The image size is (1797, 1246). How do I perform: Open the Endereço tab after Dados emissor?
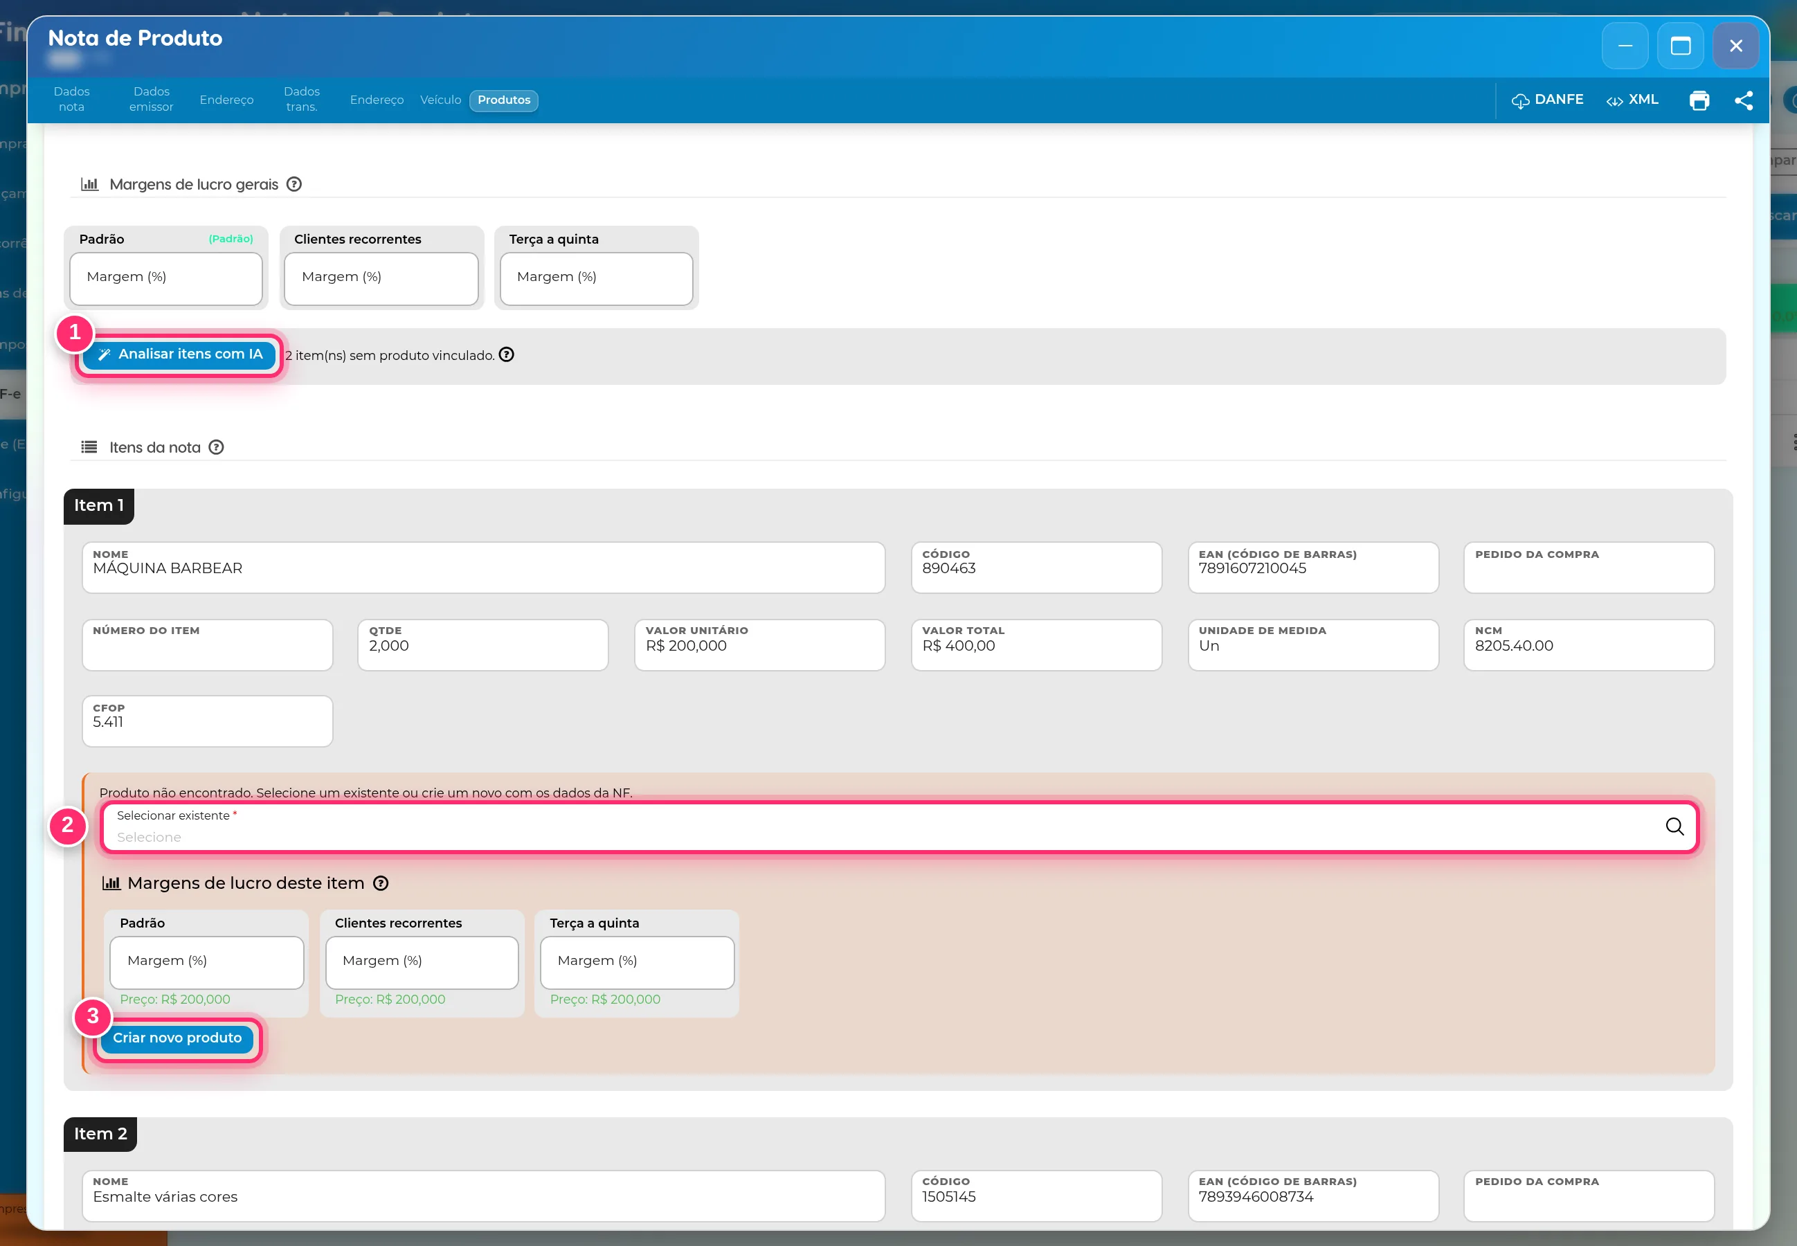tap(226, 100)
